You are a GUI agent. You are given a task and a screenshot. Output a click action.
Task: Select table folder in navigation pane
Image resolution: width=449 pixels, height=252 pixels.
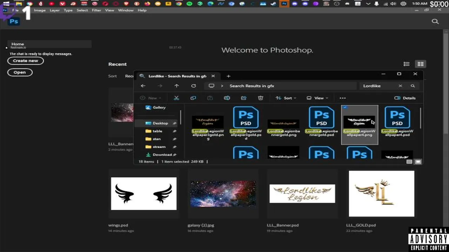coord(157,131)
